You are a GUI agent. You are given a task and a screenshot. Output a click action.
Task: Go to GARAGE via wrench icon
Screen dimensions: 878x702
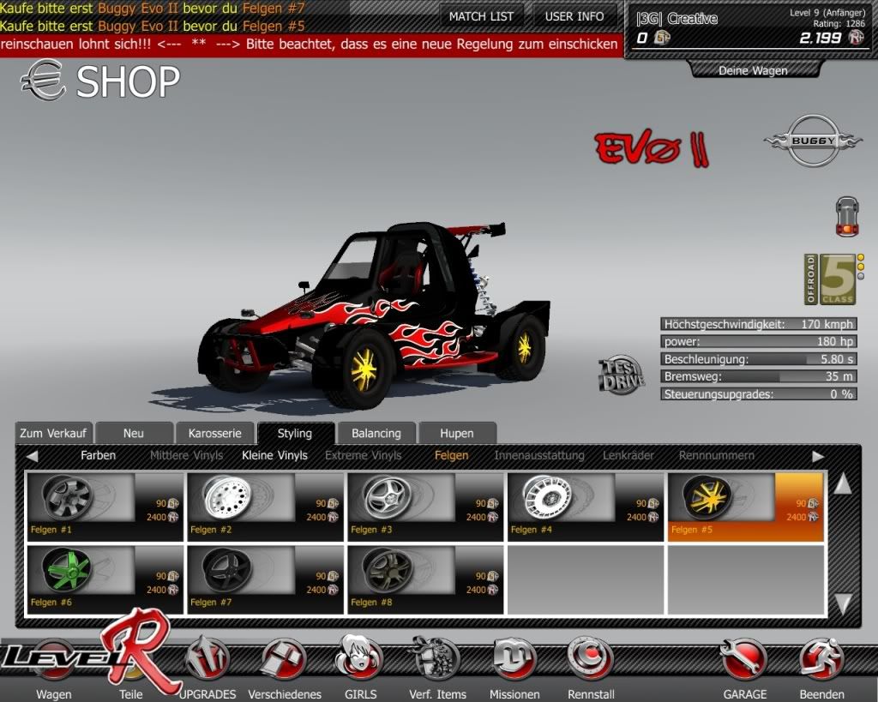pos(744,660)
